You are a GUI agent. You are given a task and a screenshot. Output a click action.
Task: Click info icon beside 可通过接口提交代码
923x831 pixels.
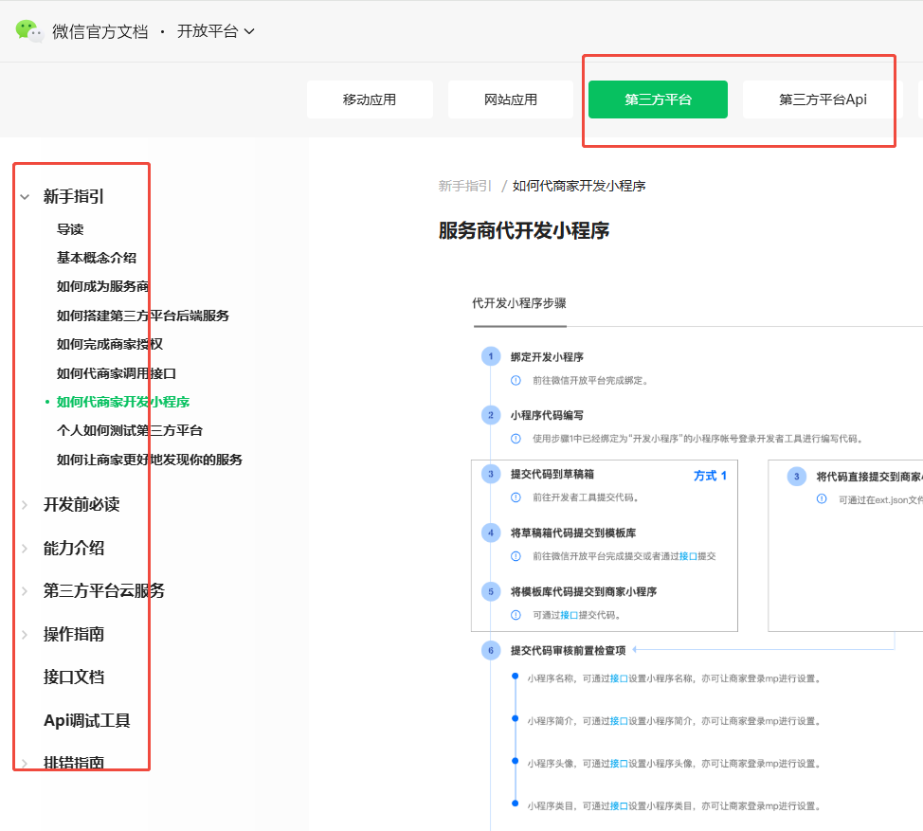(x=516, y=615)
